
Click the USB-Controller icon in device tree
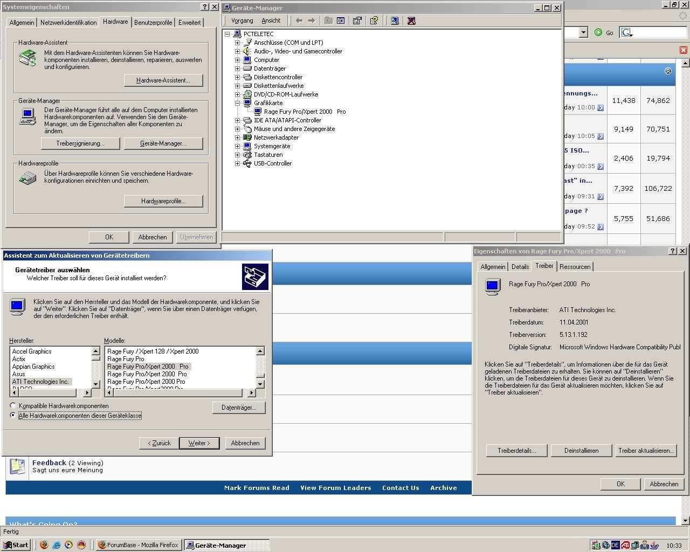coord(247,163)
